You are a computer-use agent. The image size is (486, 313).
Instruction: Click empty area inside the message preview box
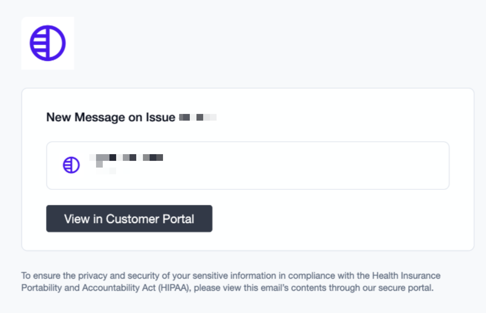point(301,166)
